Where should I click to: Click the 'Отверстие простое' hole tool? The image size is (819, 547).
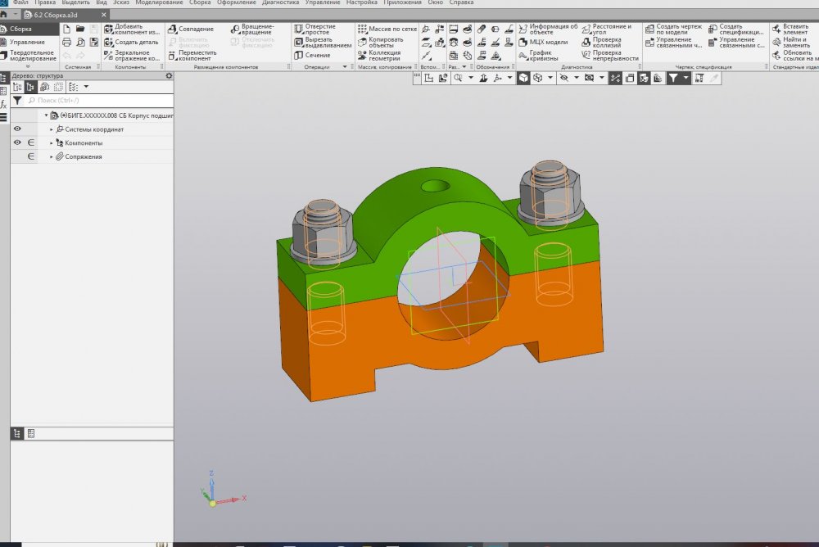coord(299,29)
